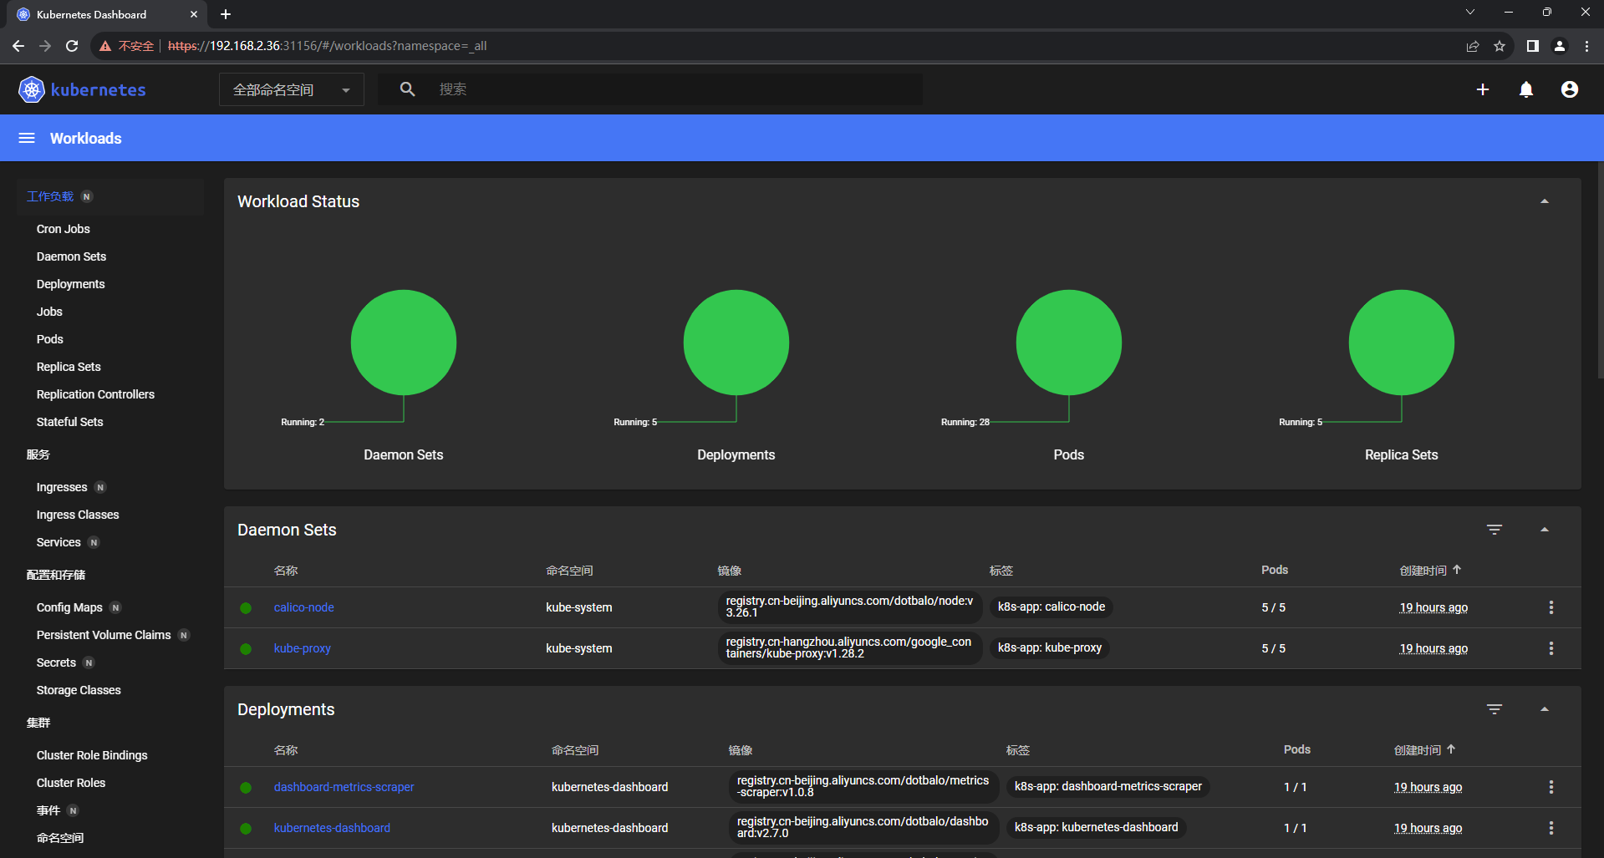This screenshot has height=858, width=1604.
Task: Open actions menu for dashboard-metrics-scraper row
Action: click(1551, 787)
